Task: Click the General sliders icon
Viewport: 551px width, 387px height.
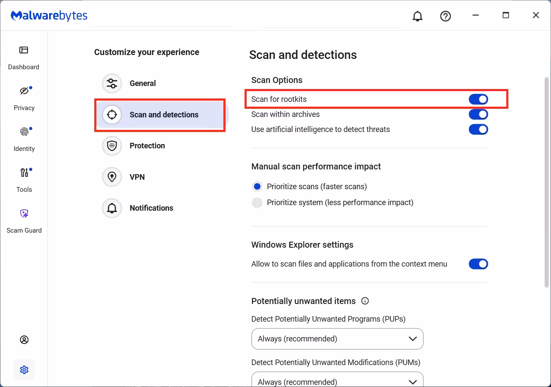Action: pos(112,83)
